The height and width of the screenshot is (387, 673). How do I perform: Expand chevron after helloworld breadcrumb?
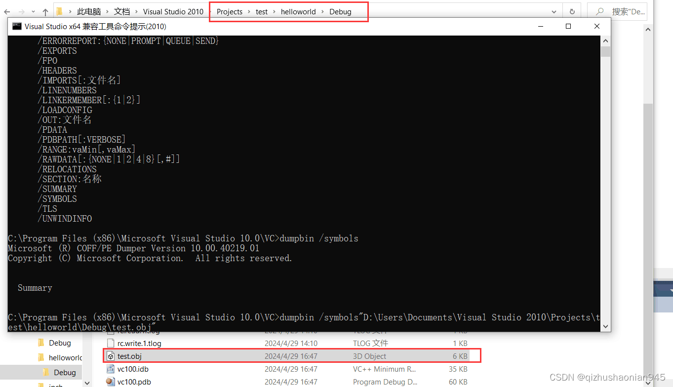point(323,11)
